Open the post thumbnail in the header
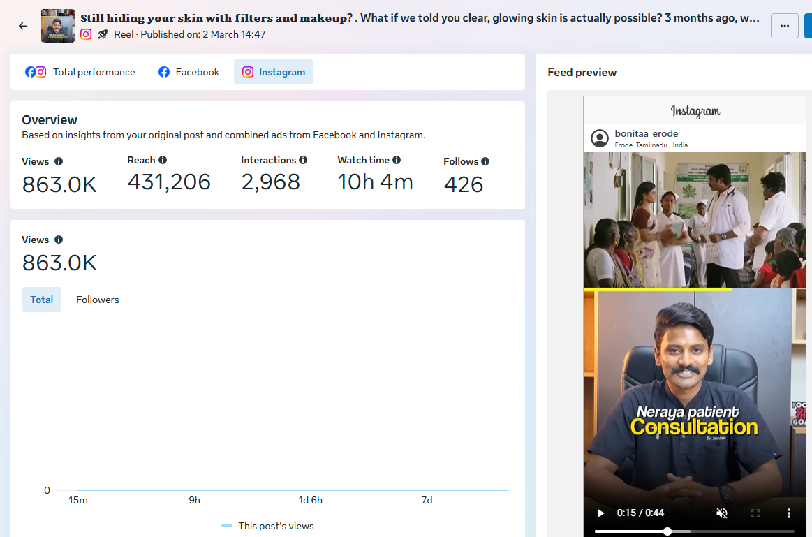Screen dimensions: 812x537 (58, 26)
